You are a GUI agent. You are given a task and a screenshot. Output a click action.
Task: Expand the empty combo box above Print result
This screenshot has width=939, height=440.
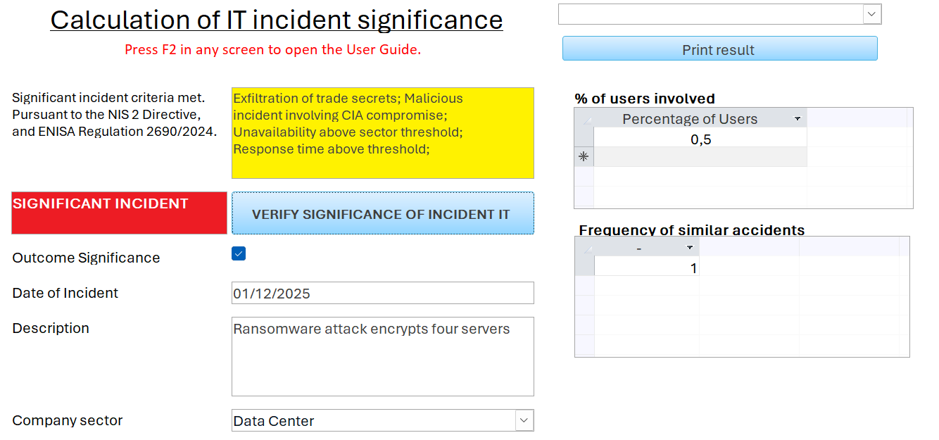(872, 14)
